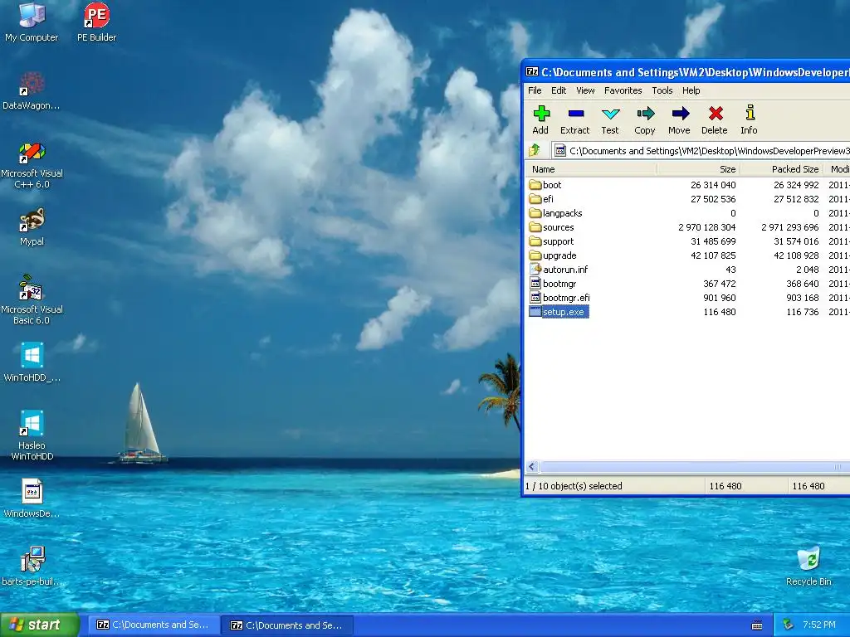Select the Recycle Bin icon
This screenshot has width=850, height=637.
click(808, 566)
